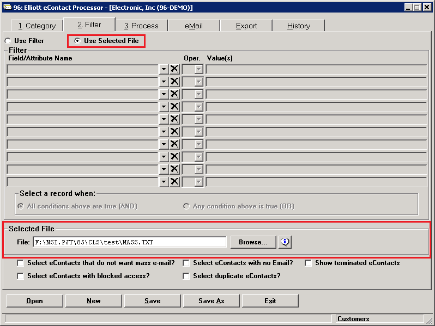The height and width of the screenshot is (326, 435).
Task: Clear the eighth filter row with its X icon
Action: pyautogui.click(x=174, y=157)
